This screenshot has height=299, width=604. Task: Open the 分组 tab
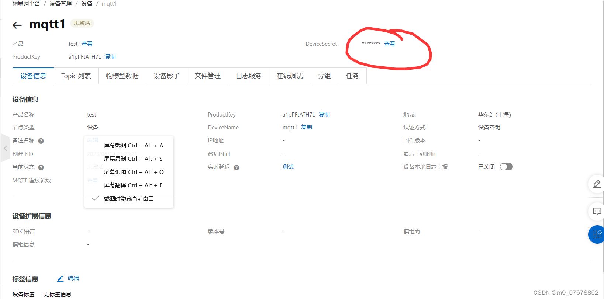324,76
